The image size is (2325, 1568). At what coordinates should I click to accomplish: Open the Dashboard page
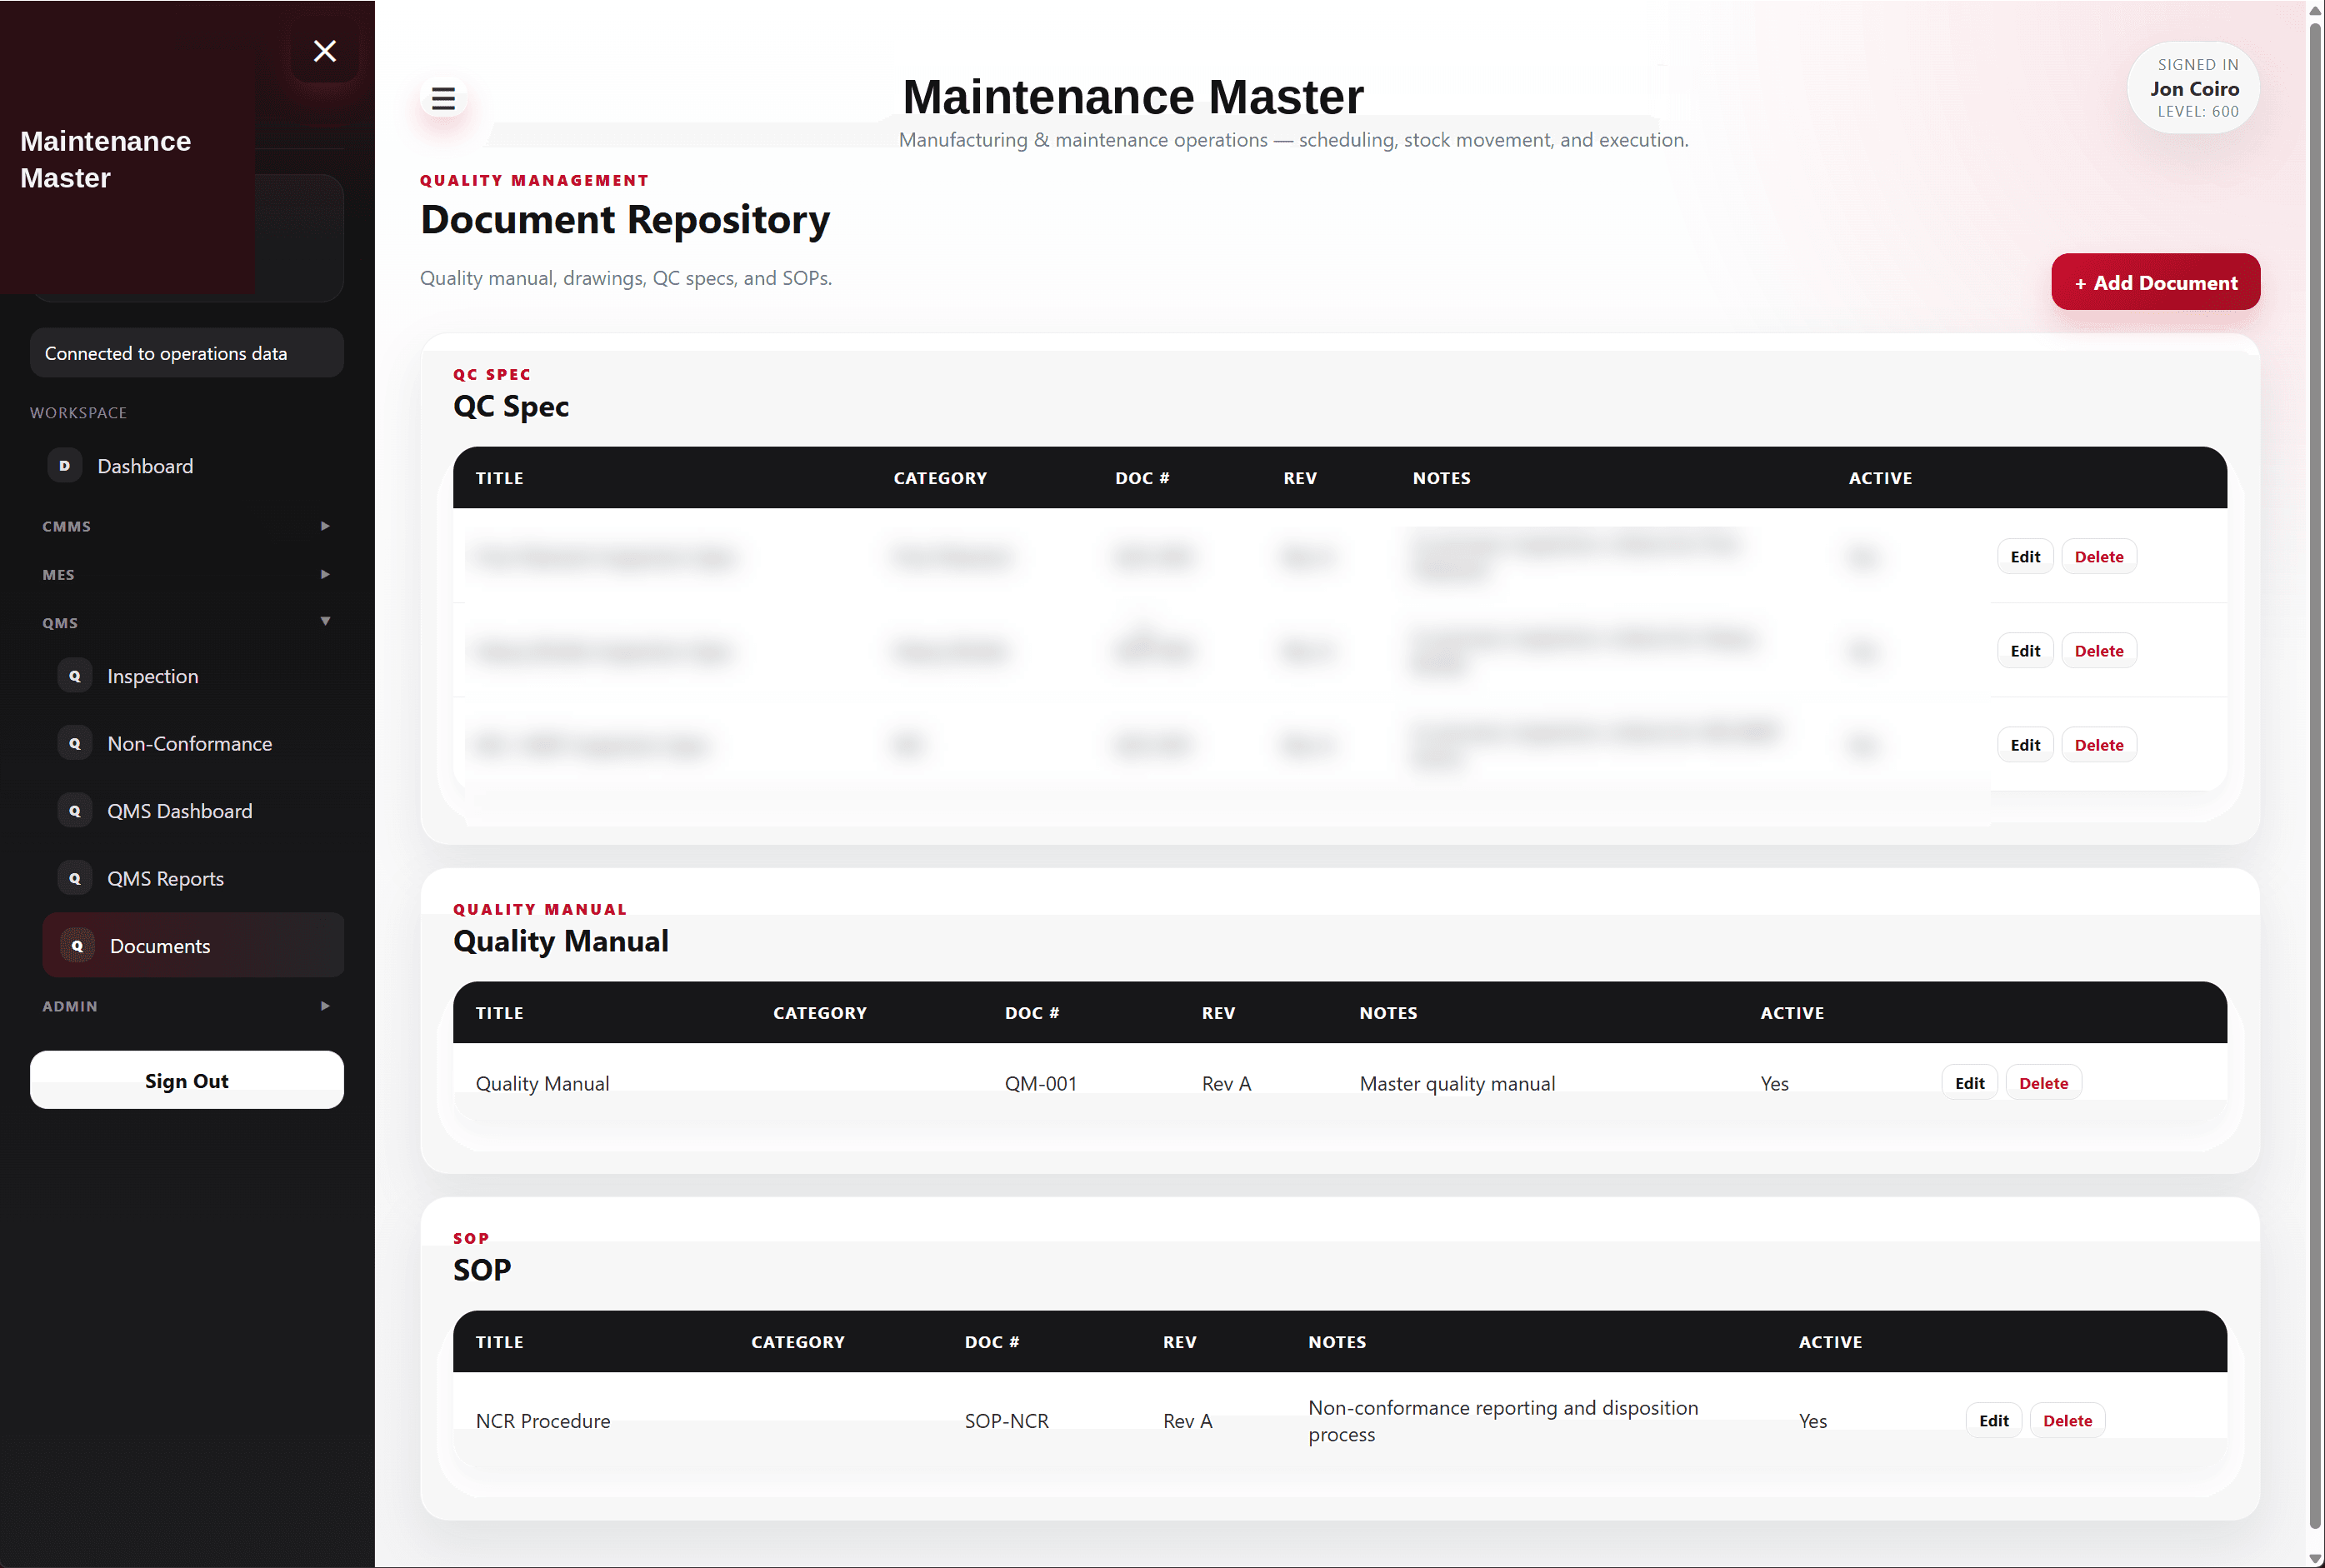click(187, 466)
